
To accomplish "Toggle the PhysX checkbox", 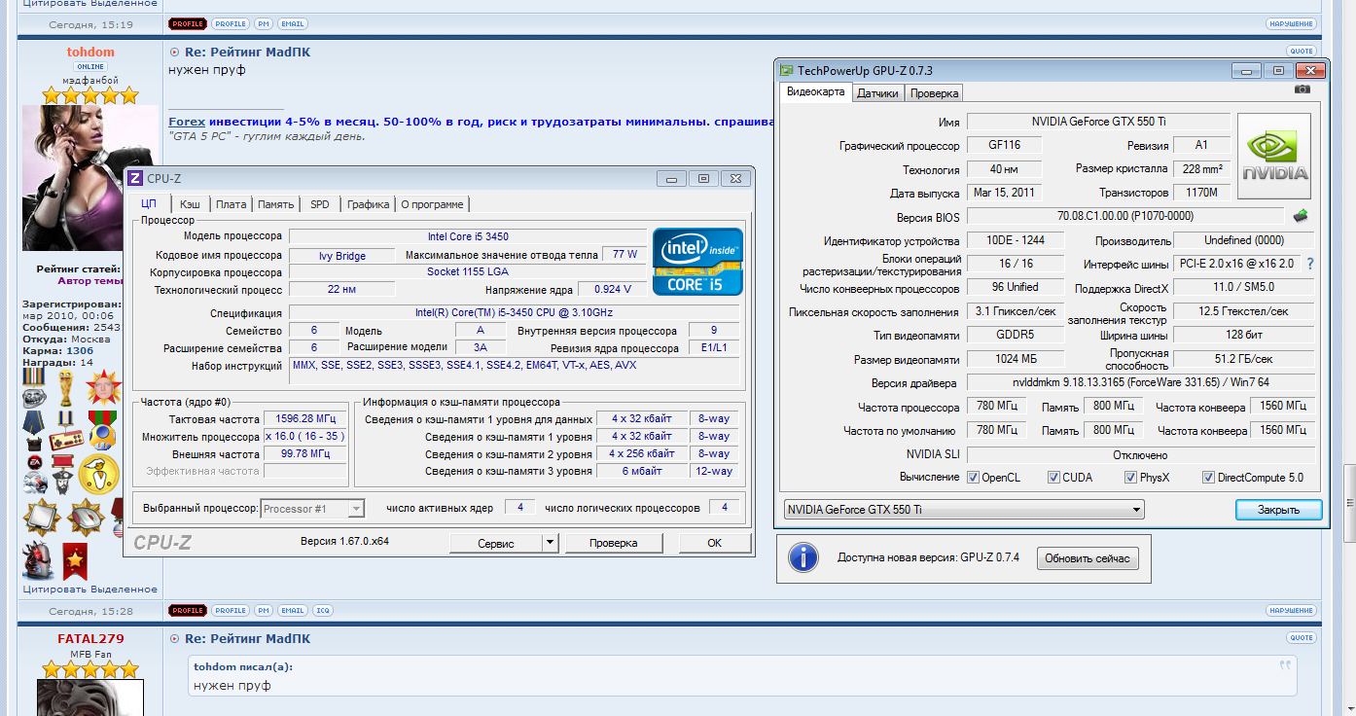I will (1130, 478).
